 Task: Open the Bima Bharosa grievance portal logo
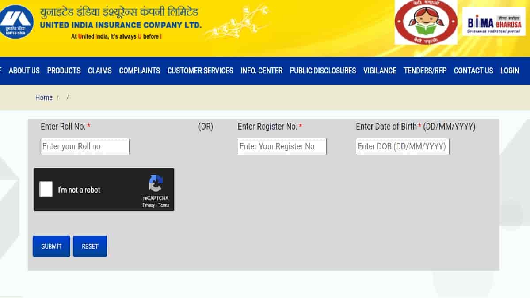click(x=494, y=21)
